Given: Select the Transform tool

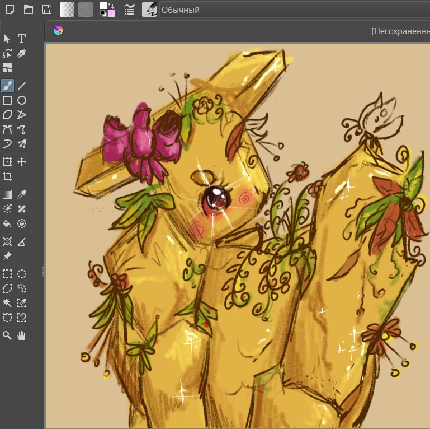Looking at the screenshot, I should [7, 162].
